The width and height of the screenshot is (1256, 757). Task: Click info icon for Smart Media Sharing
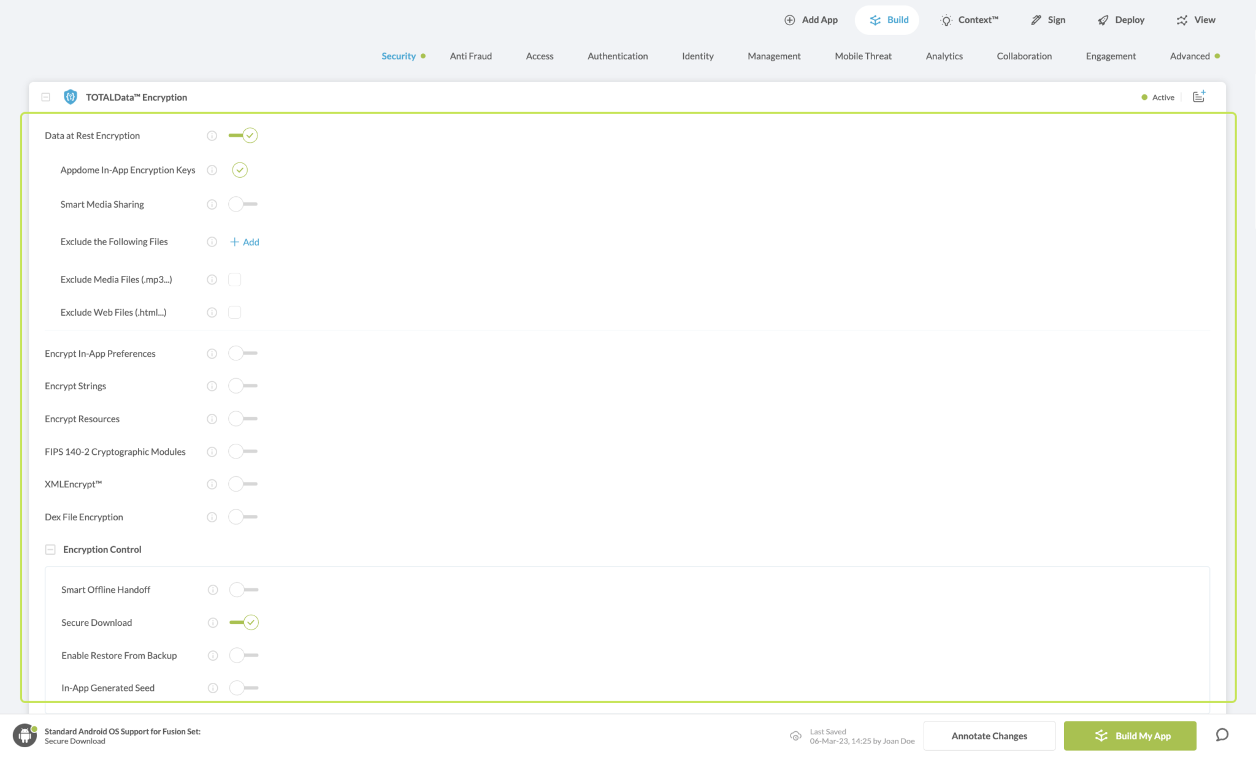click(212, 205)
